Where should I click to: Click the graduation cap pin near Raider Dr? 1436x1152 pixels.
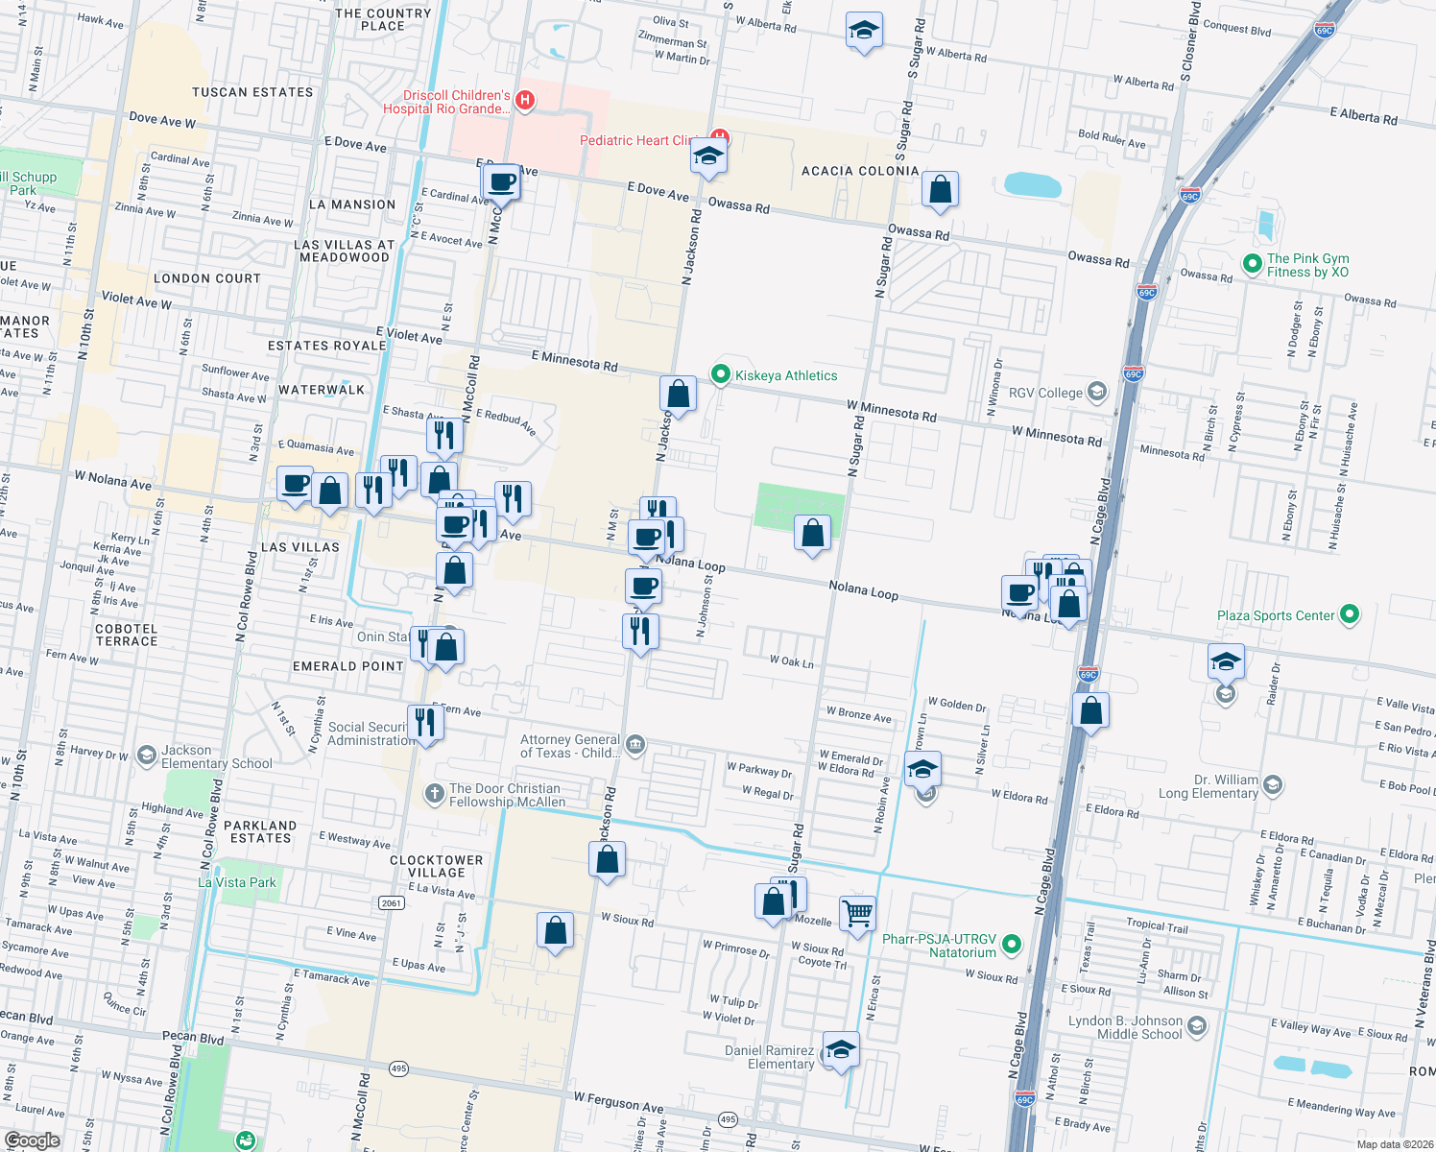point(1225,660)
